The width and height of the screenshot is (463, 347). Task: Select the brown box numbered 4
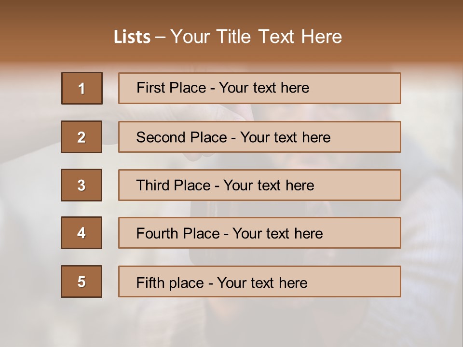click(82, 233)
